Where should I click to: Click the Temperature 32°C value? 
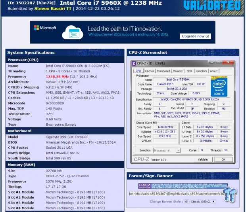[50, 114]
